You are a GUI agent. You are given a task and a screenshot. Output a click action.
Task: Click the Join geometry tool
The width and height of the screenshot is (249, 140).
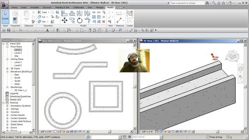pyautogui.click(x=42, y=21)
